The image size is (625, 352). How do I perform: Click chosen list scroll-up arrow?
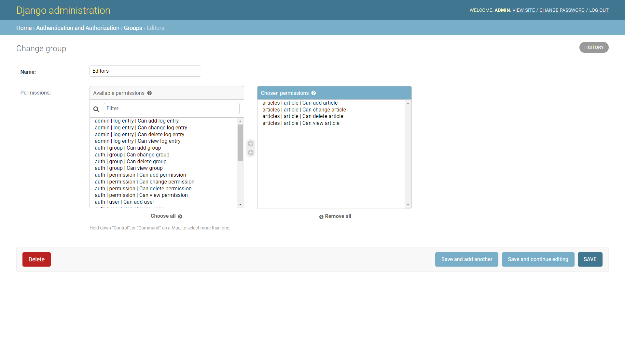(408, 103)
